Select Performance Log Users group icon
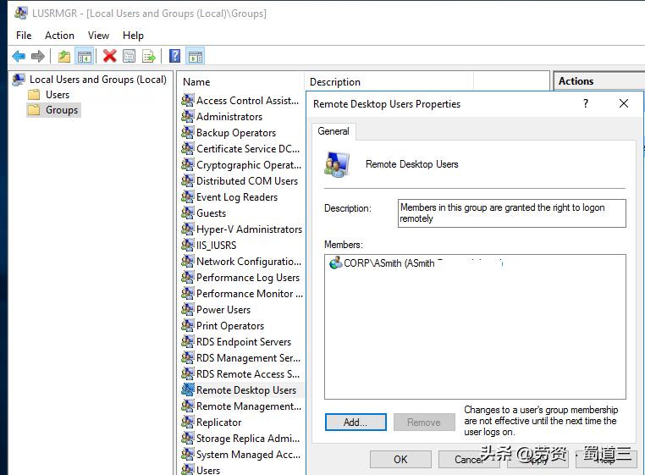 click(x=188, y=277)
